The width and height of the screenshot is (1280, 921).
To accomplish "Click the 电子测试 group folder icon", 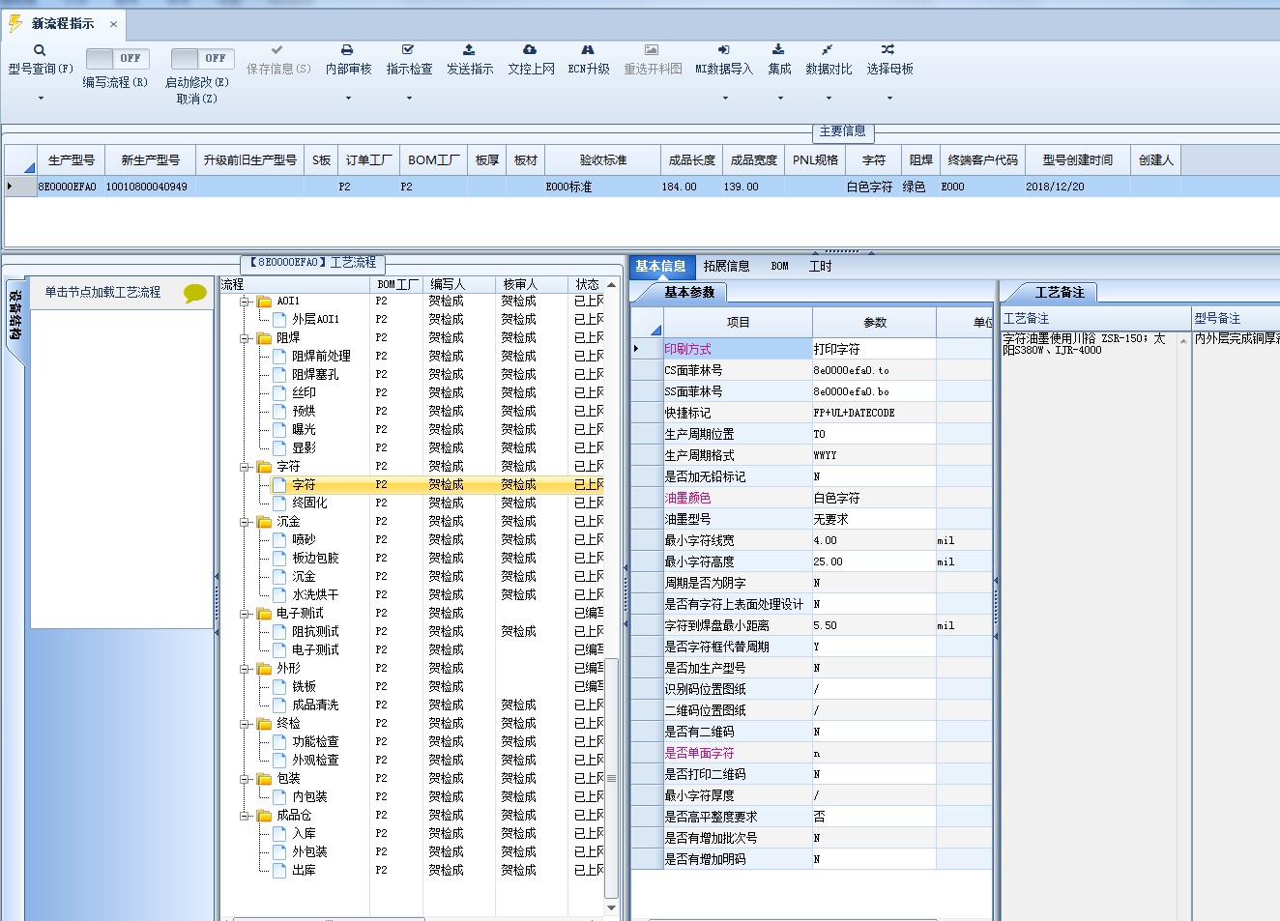I will click(x=264, y=614).
